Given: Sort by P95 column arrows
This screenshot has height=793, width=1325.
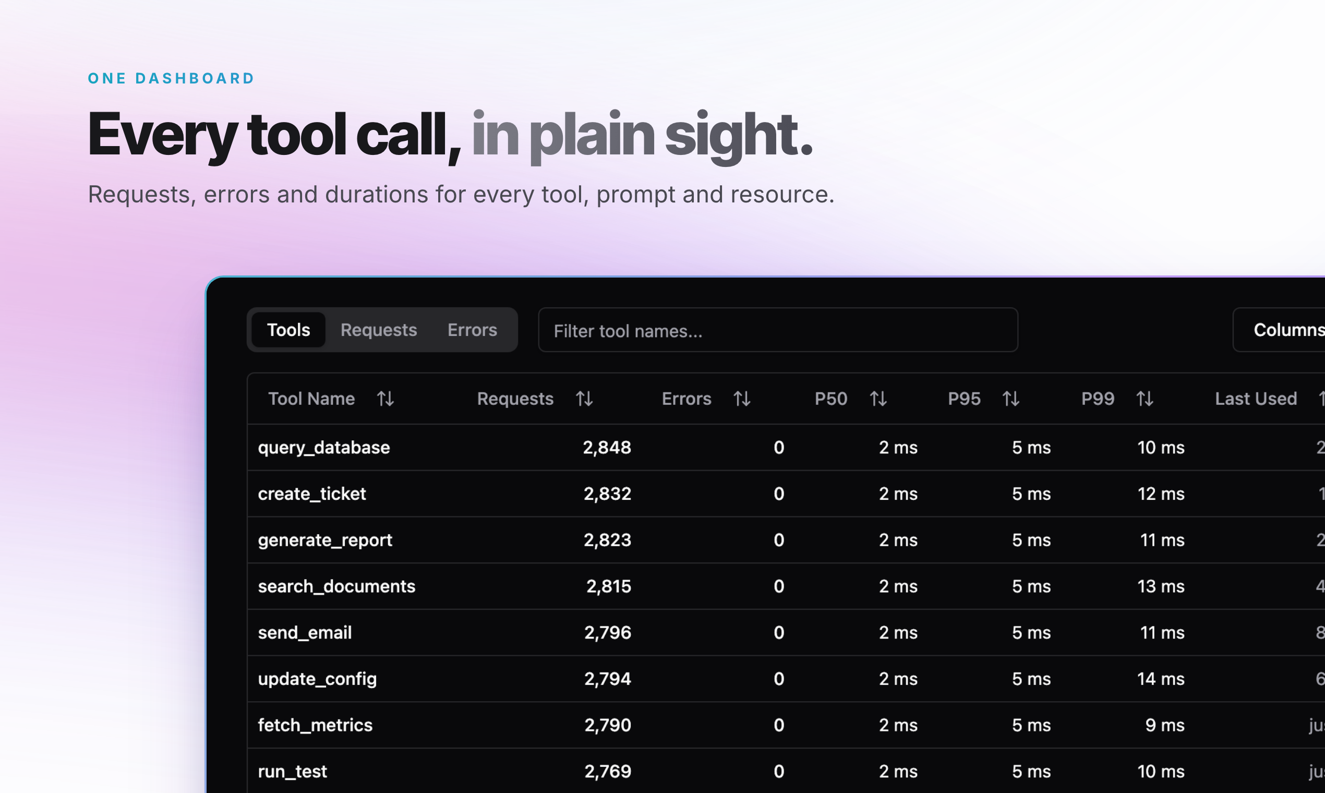Looking at the screenshot, I should tap(1010, 399).
